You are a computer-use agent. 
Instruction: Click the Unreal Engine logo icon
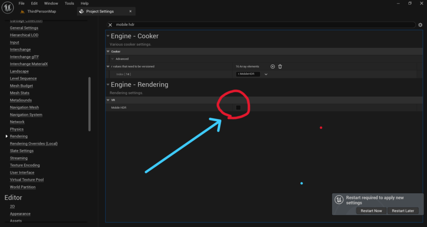[x=8, y=7]
